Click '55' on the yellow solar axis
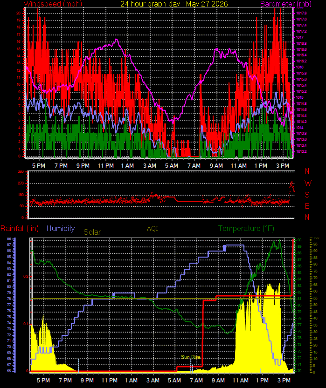Screen dimensions: 326x388 pos(315,298)
